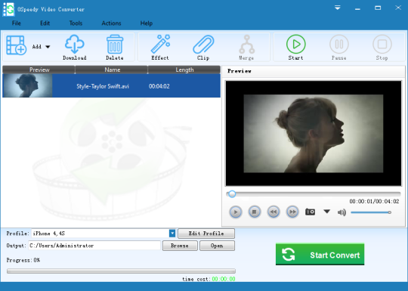Sort by the Length column header
Viewport: 408px width, 291px height.
(x=184, y=70)
